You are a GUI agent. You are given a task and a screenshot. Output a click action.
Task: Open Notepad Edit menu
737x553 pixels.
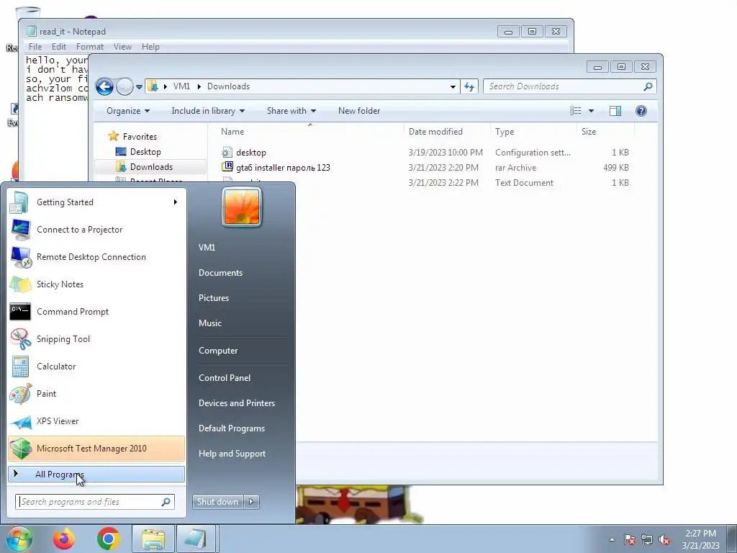pos(59,47)
